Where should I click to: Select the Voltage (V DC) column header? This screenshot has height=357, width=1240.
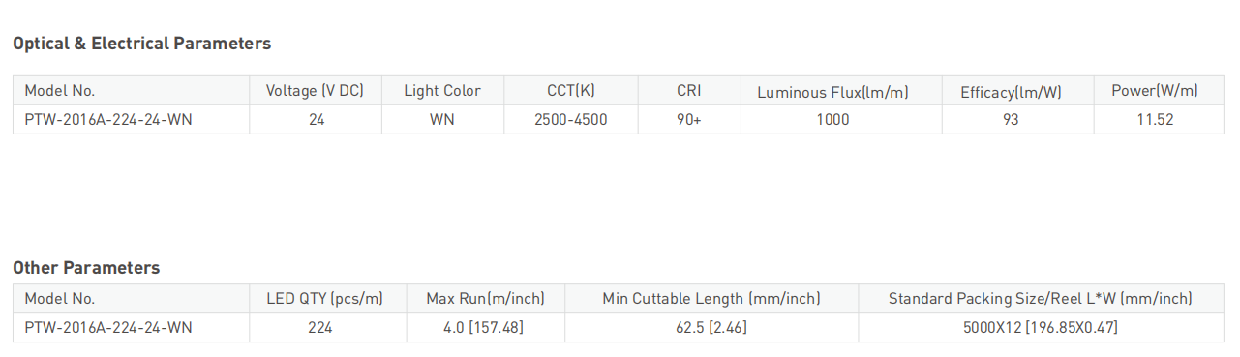tap(315, 91)
